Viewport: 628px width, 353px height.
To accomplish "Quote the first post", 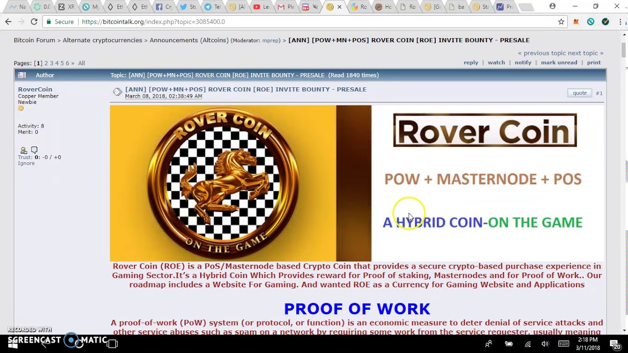I will pos(579,93).
